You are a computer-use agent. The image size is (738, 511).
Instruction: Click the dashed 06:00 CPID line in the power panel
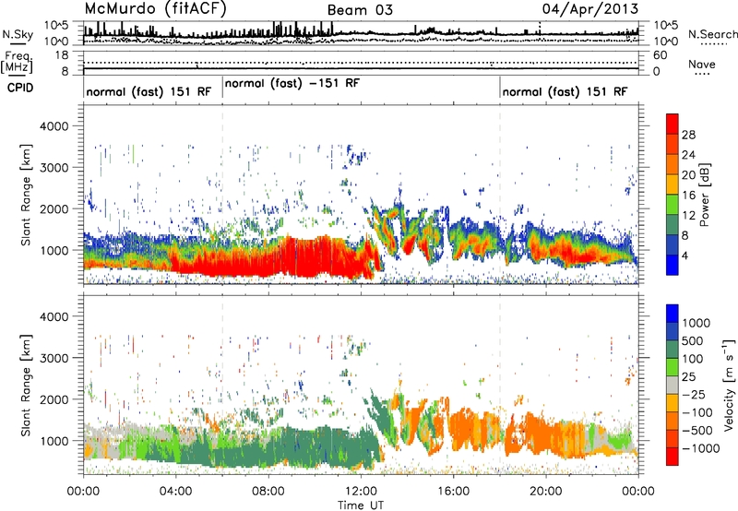point(222,194)
